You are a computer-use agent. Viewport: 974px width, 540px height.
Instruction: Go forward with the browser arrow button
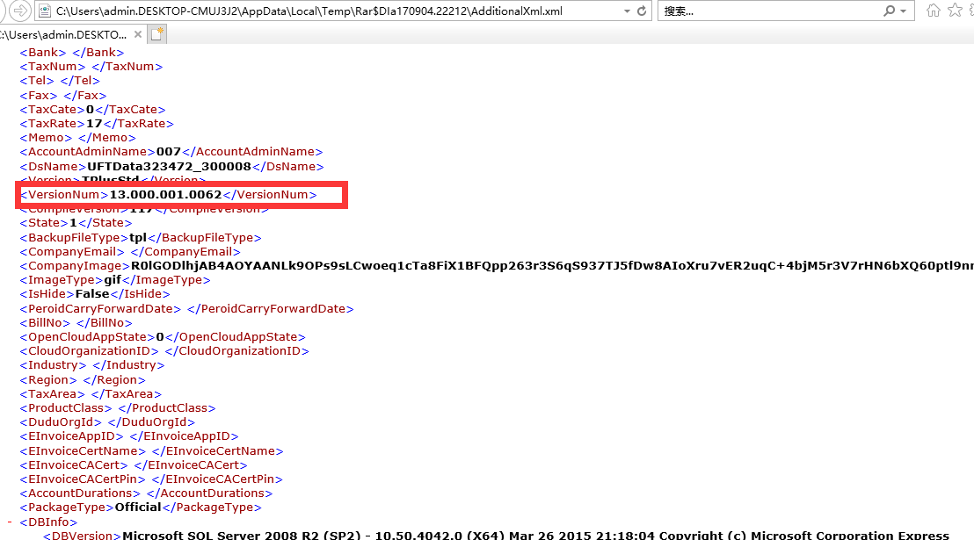20,11
